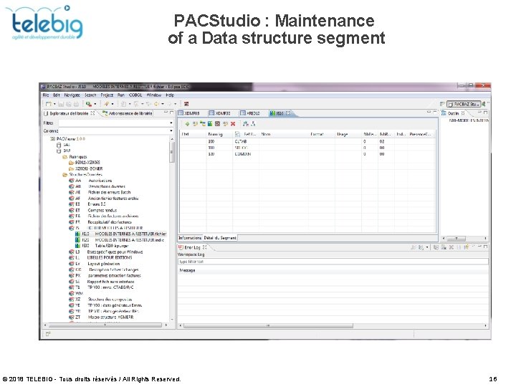516x387 pixels.
Task: Select the AA Autorisations tree item
Action: tap(90, 181)
